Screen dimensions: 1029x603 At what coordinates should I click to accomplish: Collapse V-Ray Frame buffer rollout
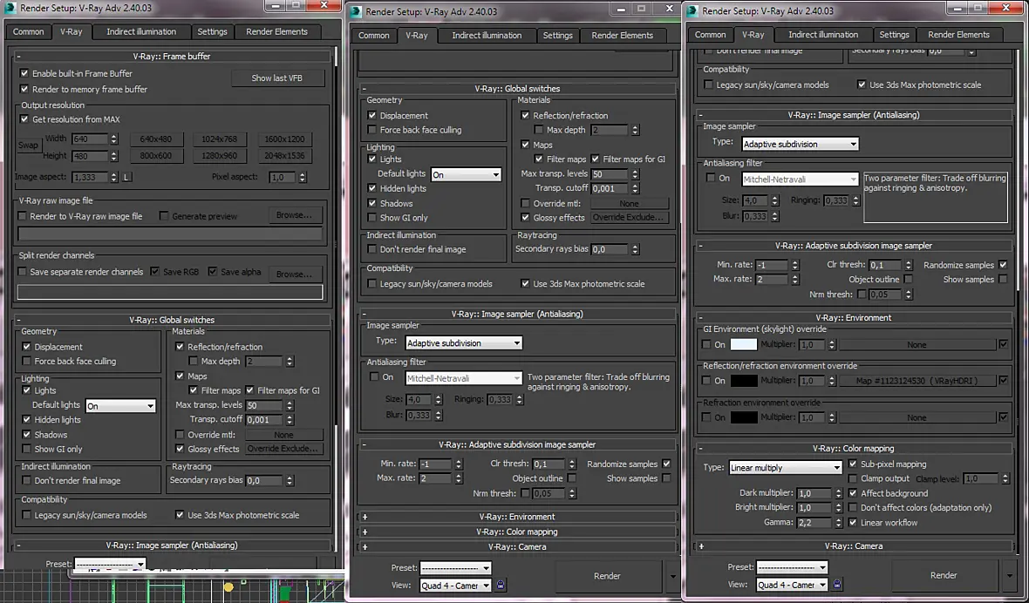pyautogui.click(x=172, y=57)
